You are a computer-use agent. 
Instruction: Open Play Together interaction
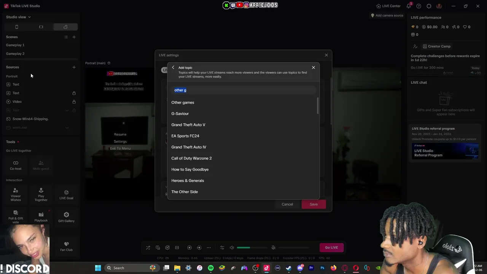[41, 194]
